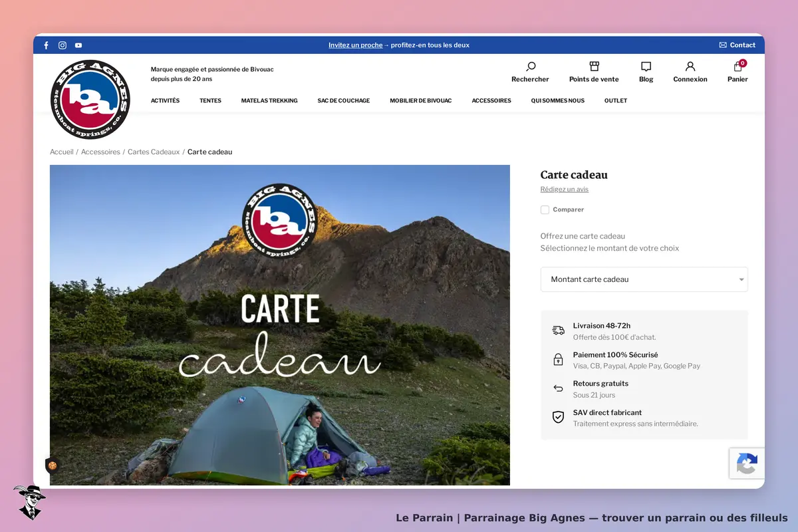Open the ACCESSOIRES menu
Viewport: 798px width, 532px height.
click(491, 100)
